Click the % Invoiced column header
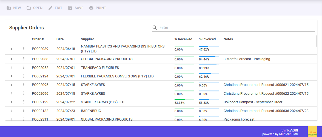This screenshot has height=137, width=322. (x=207, y=39)
